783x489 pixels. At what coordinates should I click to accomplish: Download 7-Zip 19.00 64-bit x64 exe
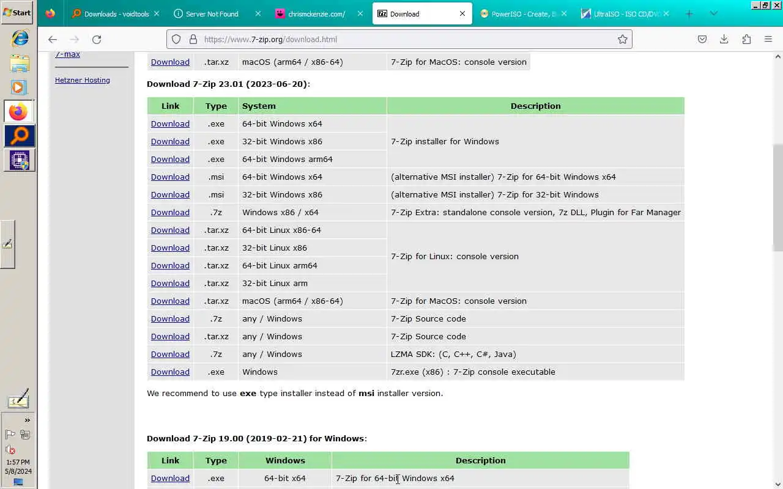click(x=170, y=478)
